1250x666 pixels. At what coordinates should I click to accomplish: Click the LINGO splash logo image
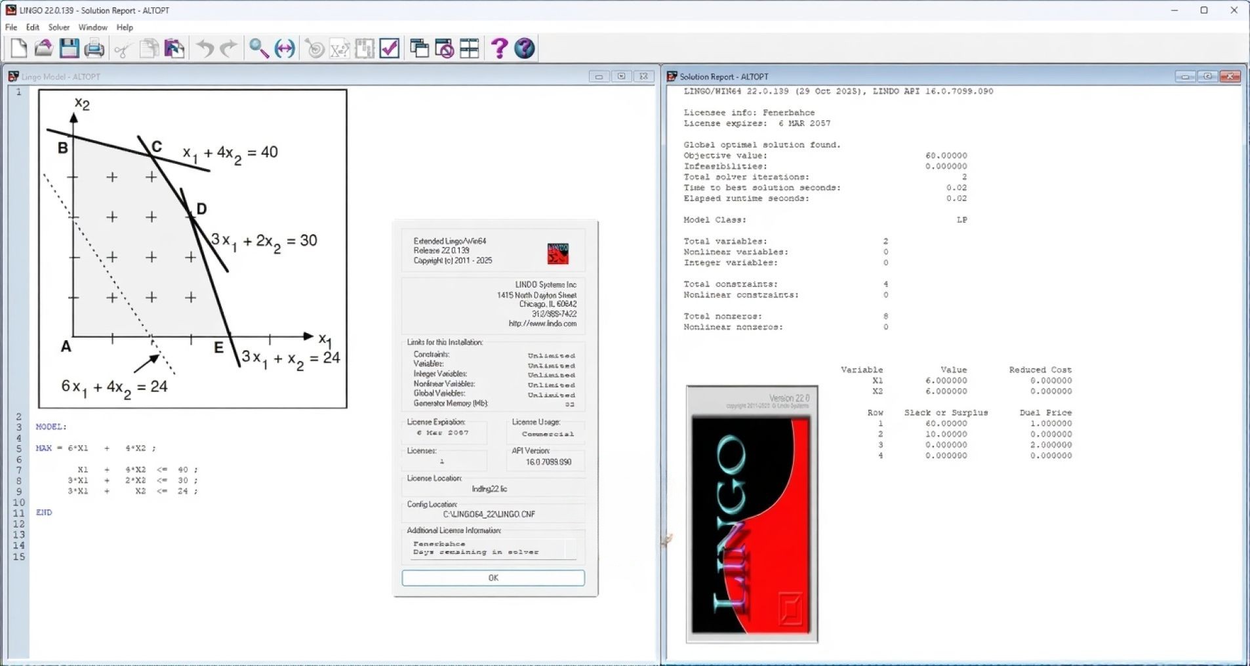(752, 515)
